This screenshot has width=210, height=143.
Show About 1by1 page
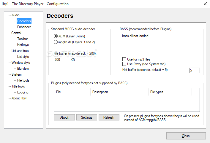coord(19,98)
